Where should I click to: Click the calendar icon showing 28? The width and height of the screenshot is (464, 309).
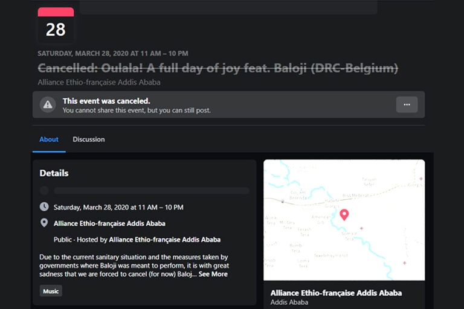tap(56, 24)
